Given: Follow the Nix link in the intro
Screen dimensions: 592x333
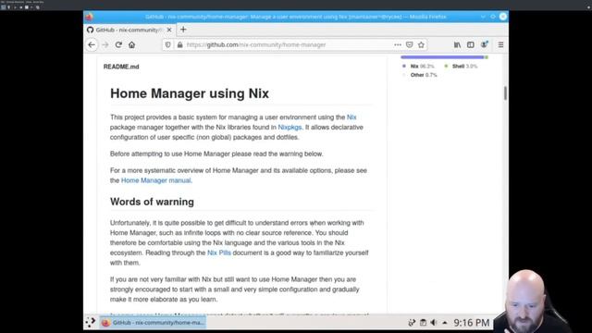Looking at the screenshot, I should pyautogui.click(x=351, y=117).
